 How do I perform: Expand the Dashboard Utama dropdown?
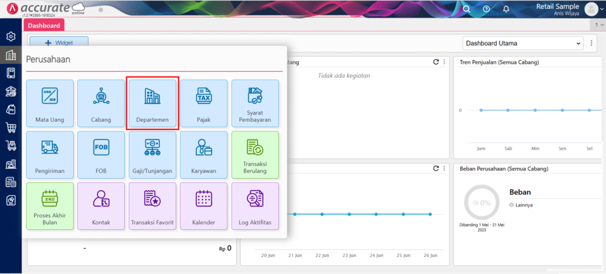[523, 44]
